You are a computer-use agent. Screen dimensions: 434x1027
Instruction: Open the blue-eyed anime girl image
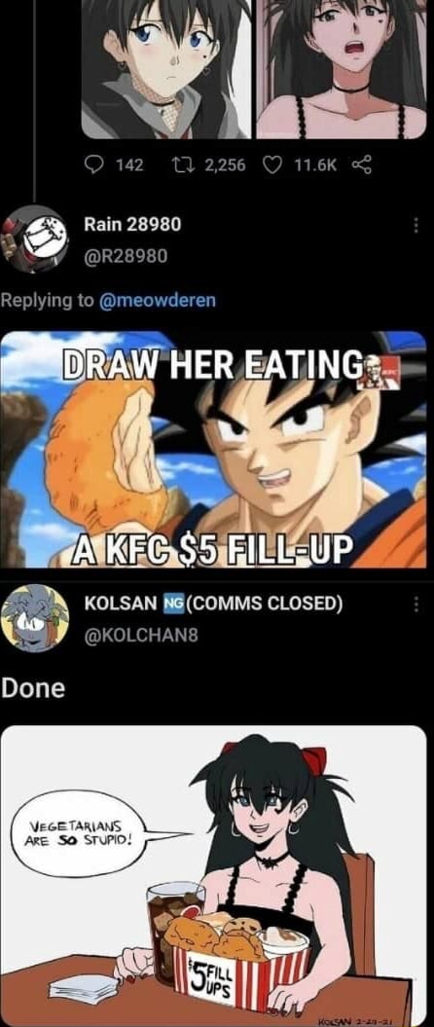[165, 69]
